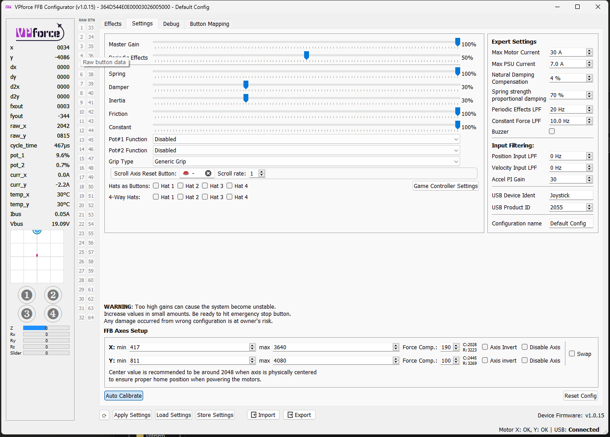Click the Auto Calibrate button
Image resolution: width=610 pixels, height=437 pixels.
point(124,396)
